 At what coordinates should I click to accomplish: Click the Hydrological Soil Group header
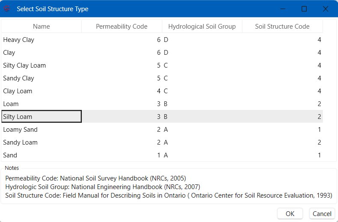click(x=202, y=26)
